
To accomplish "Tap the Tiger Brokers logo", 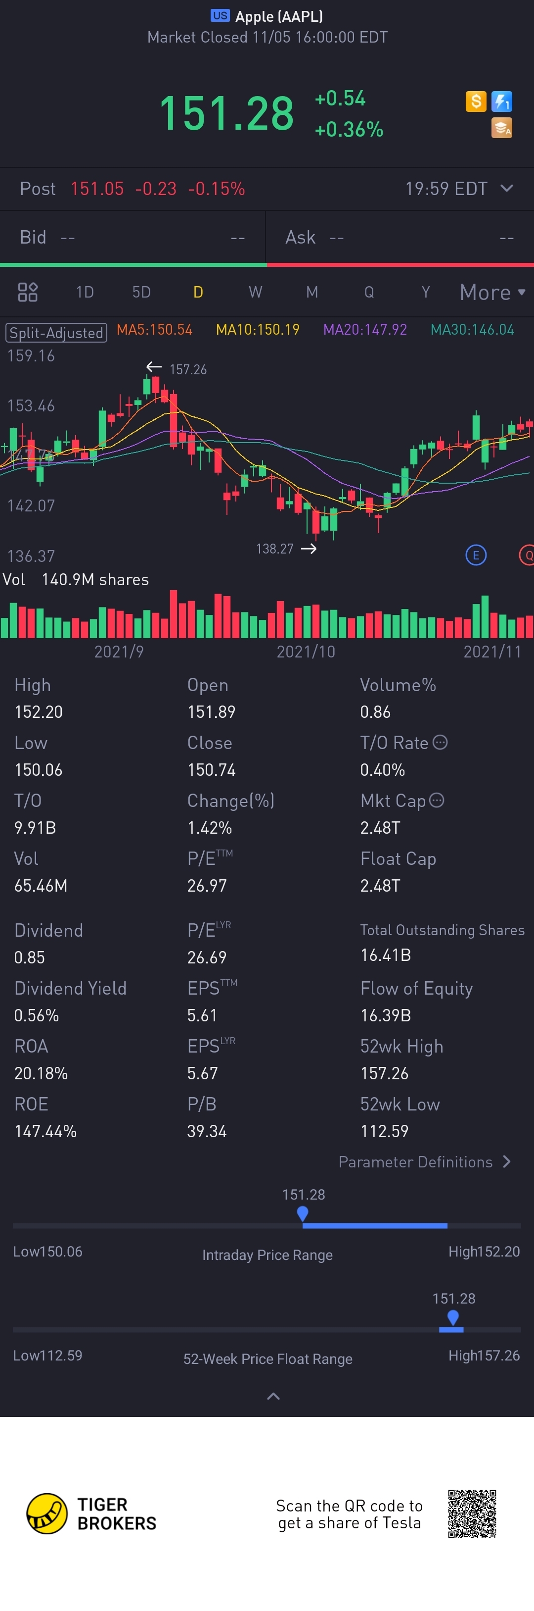I will (91, 1513).
